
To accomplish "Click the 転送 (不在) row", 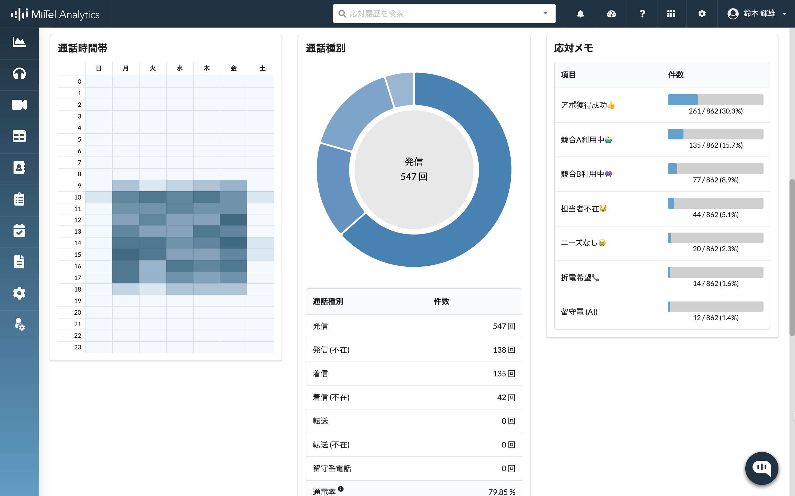I will pos(414,444).
